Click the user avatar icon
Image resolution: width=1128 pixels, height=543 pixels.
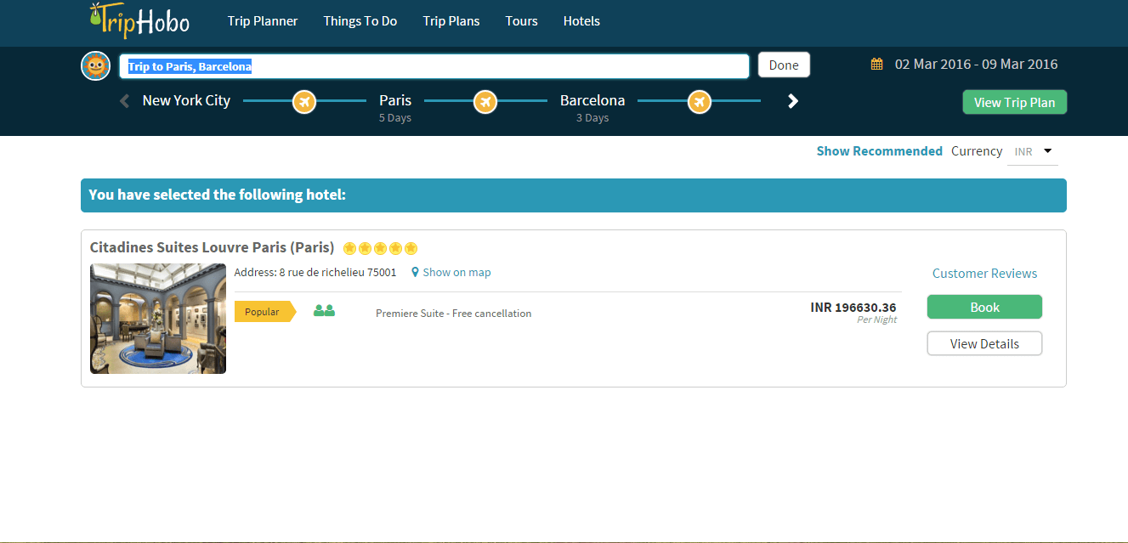point(96,65)
